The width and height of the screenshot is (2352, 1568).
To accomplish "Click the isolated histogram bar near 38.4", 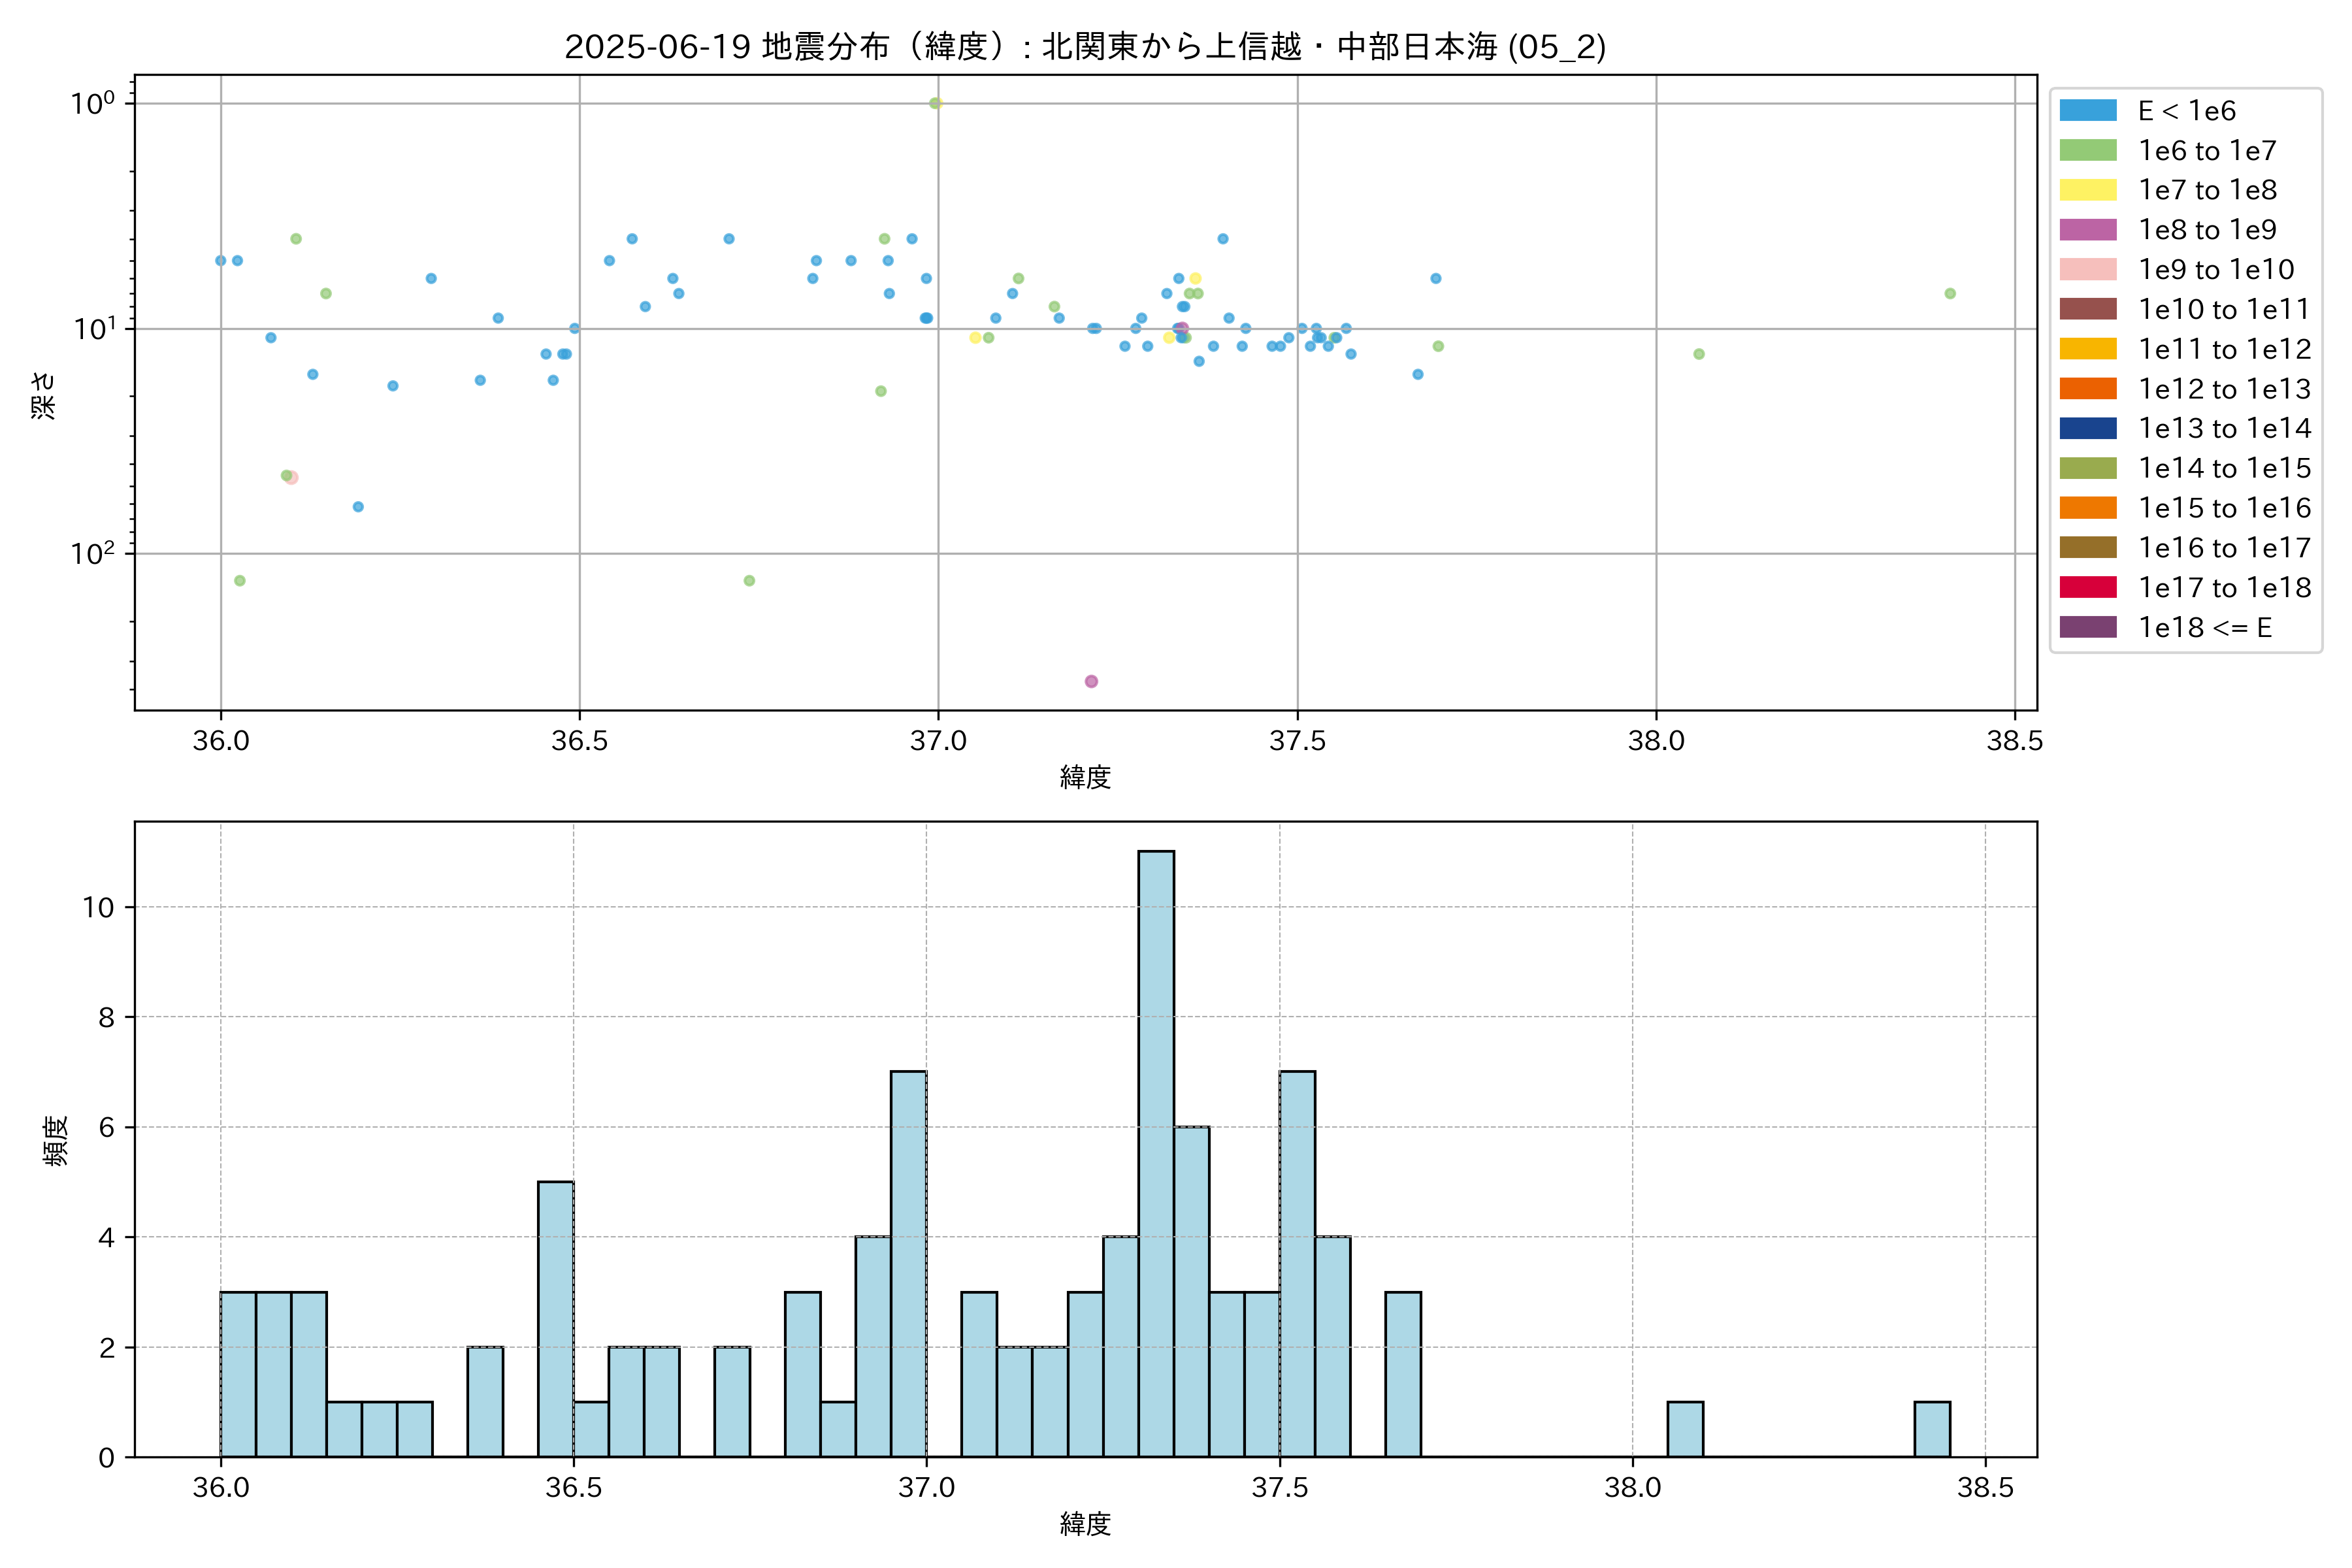I will click(1932, 1429).
